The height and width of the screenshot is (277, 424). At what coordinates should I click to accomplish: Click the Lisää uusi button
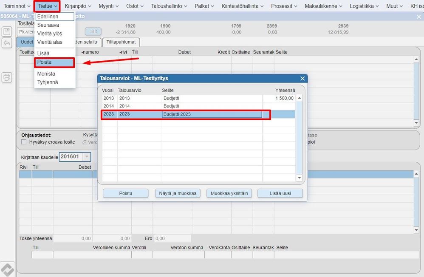click(x=280, y=193)
